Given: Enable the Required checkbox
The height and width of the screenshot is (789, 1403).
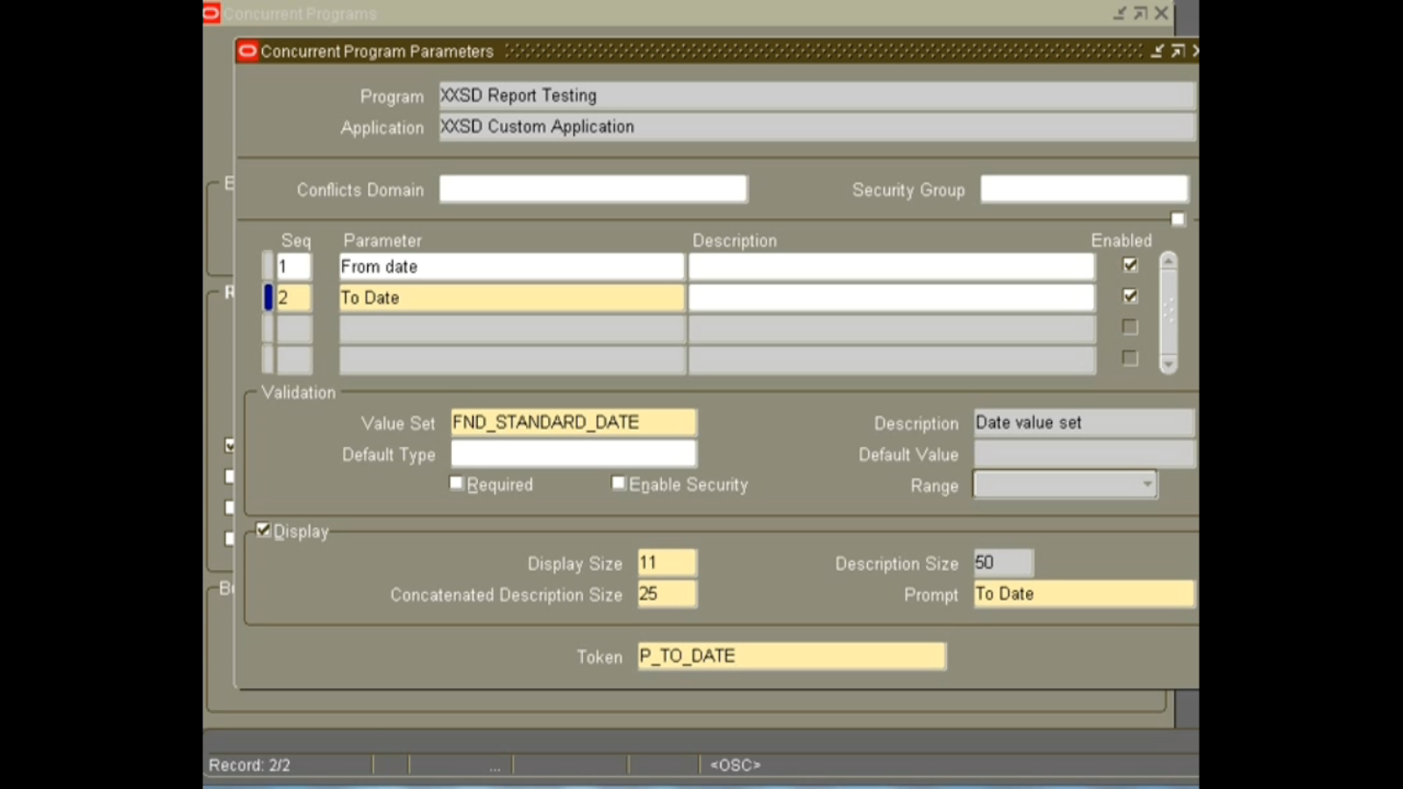Looking at the screenshot, I should [456, 482].
